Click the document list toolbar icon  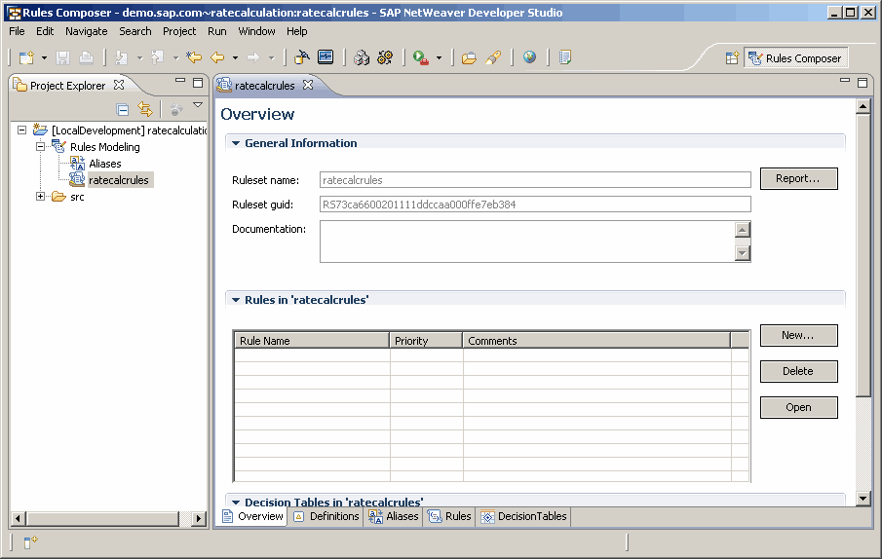coord(565,57)
